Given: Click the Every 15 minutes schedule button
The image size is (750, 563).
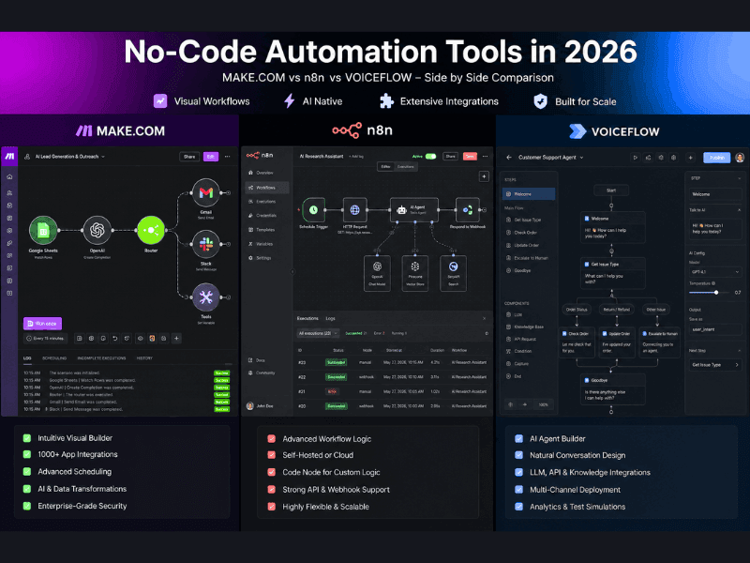Looking at the screenshot, I should 46,339.
